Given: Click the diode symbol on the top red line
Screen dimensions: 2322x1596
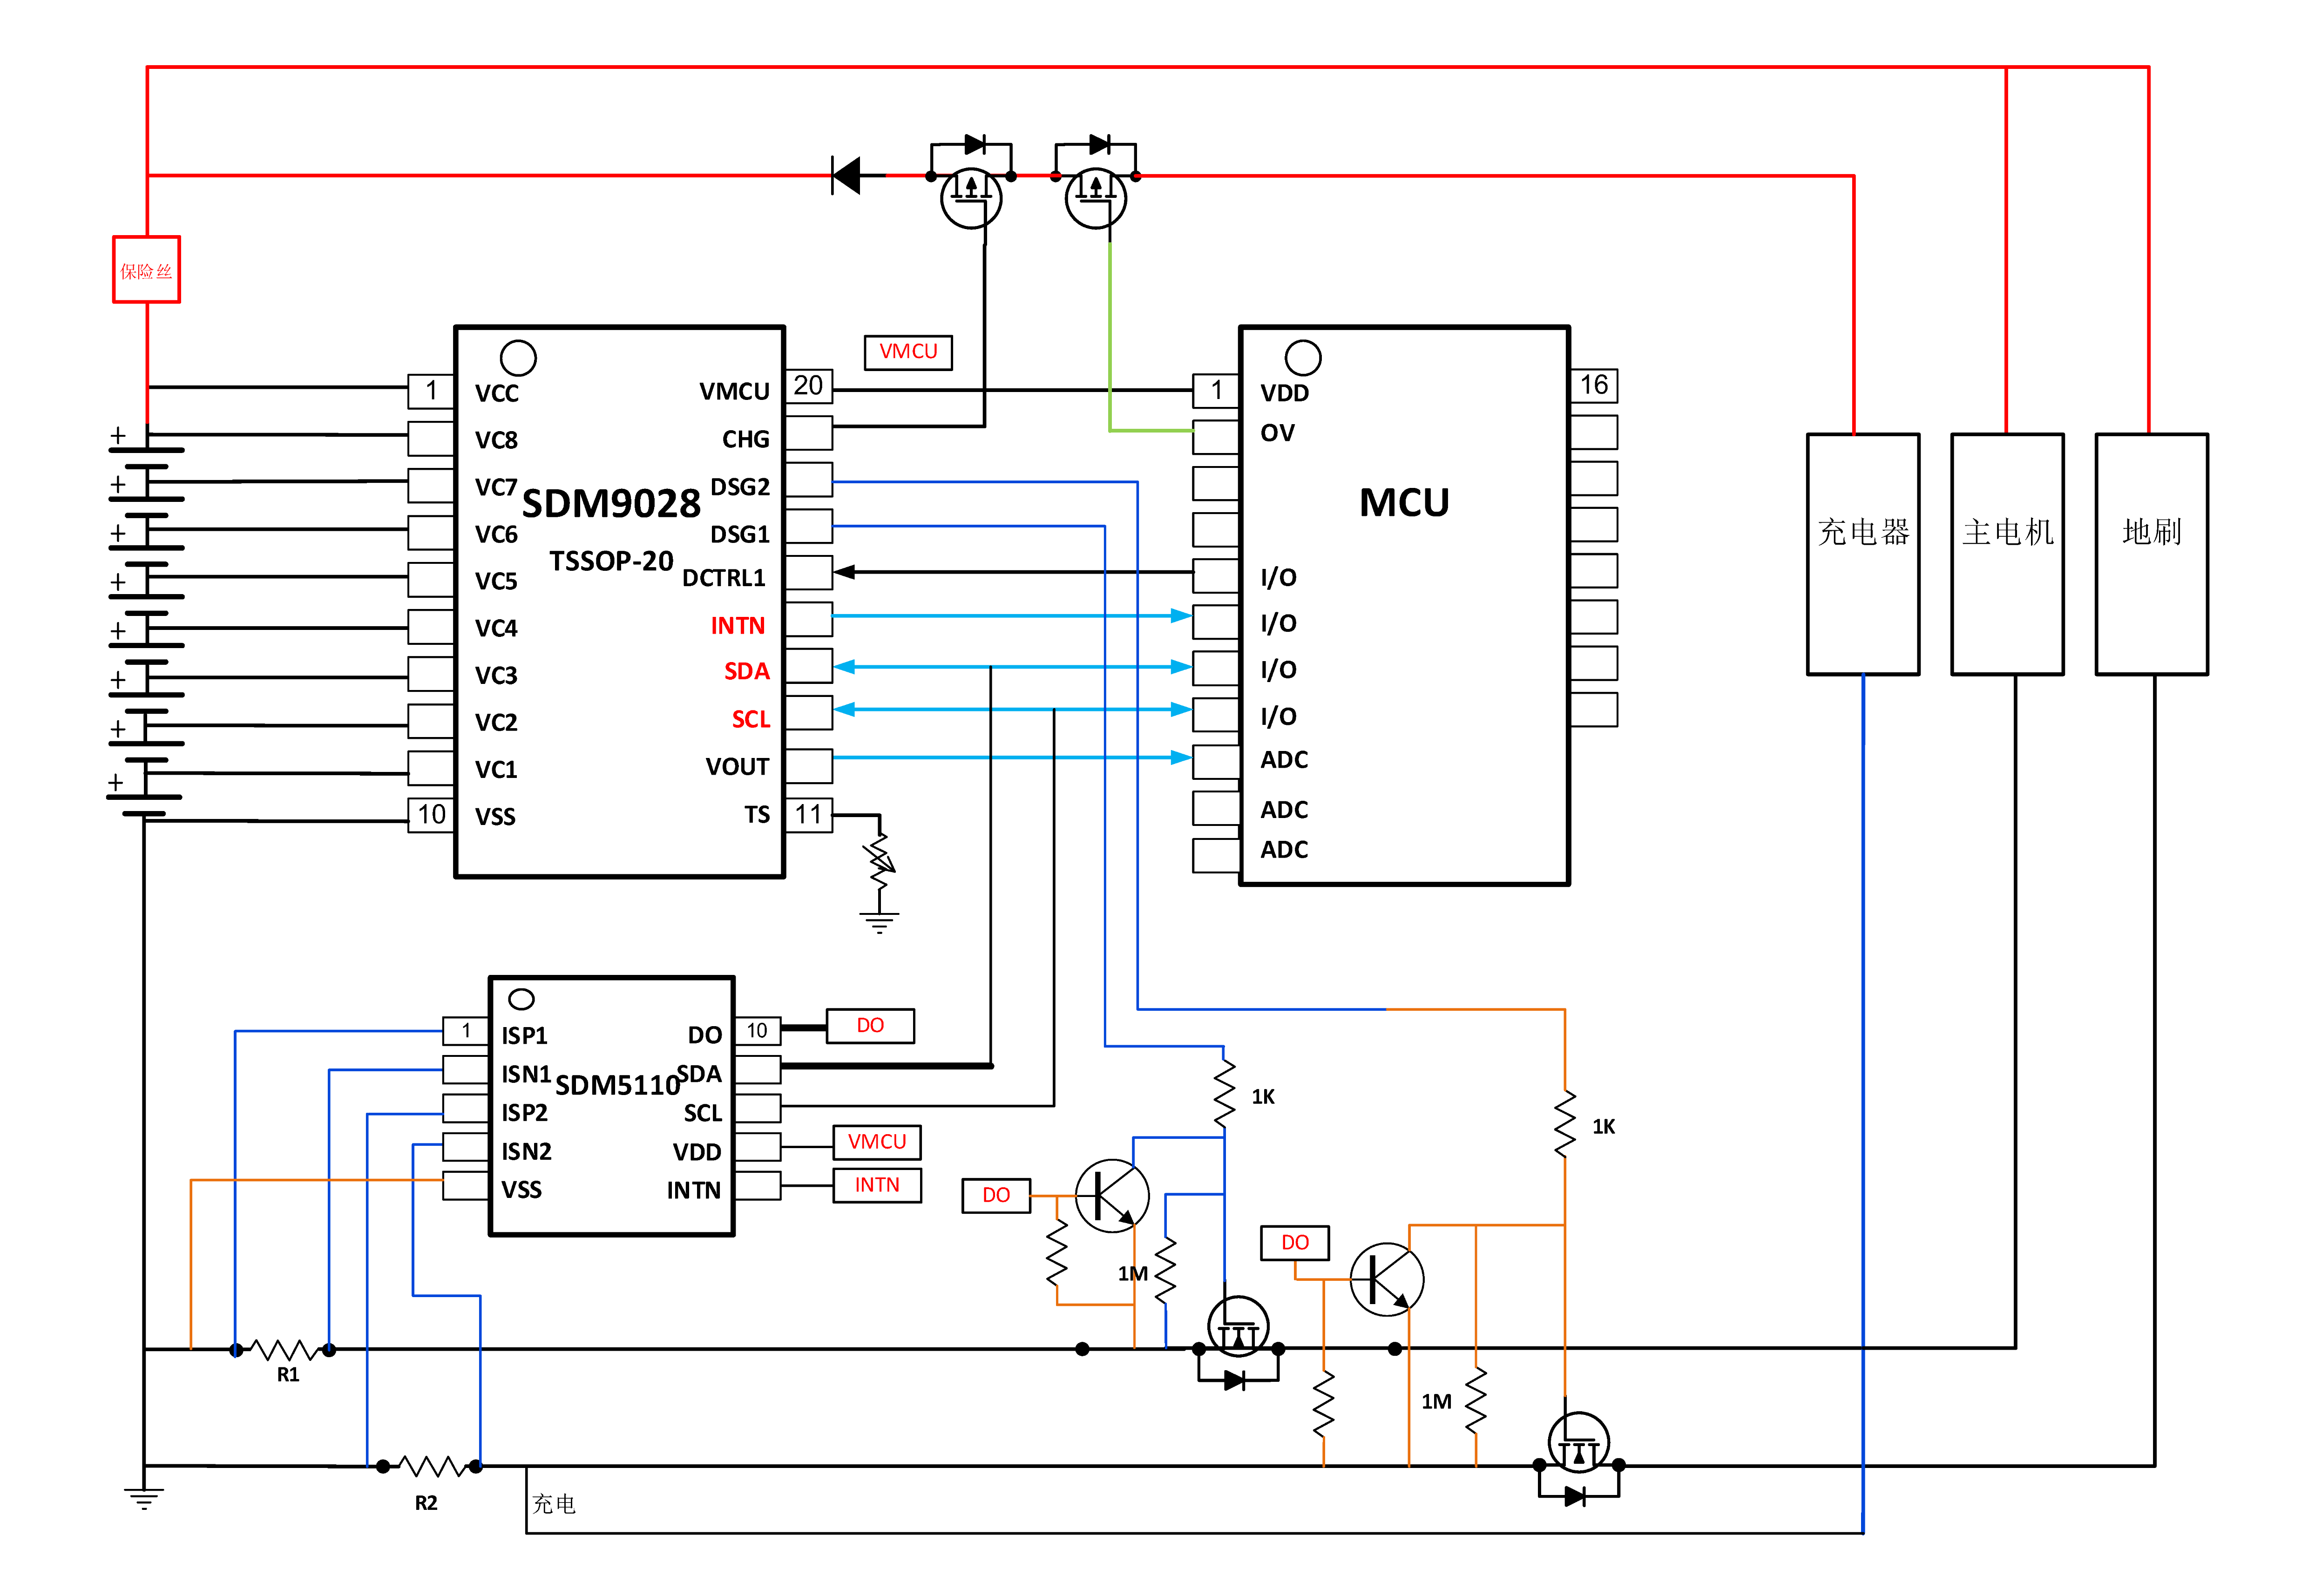Looking at the screenshot, I should 848,176.
